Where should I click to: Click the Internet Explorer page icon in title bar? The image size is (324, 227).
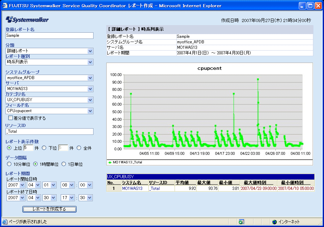click(4, 6)
